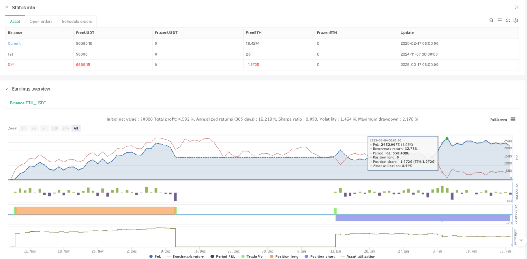Collapse the Earnings overview section
527x259 pixels.
(6, 88)
